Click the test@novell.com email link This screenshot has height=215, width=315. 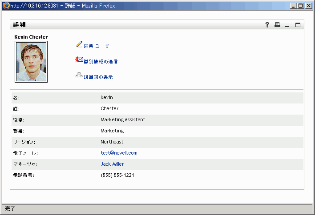click(x=119, y=153)
